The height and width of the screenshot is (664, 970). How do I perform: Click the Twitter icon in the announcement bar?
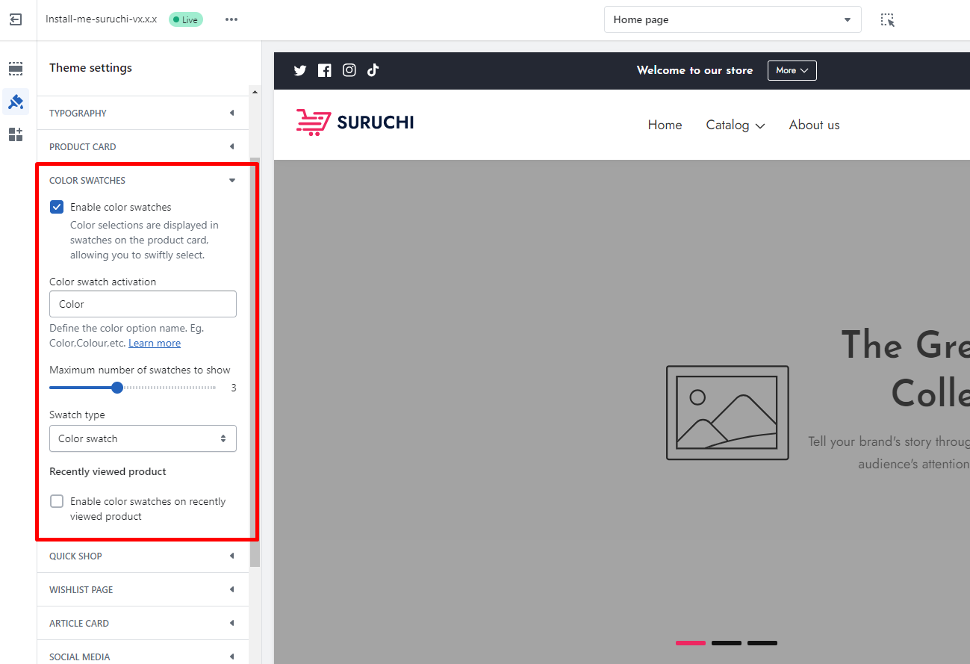(x=300, y=70)
